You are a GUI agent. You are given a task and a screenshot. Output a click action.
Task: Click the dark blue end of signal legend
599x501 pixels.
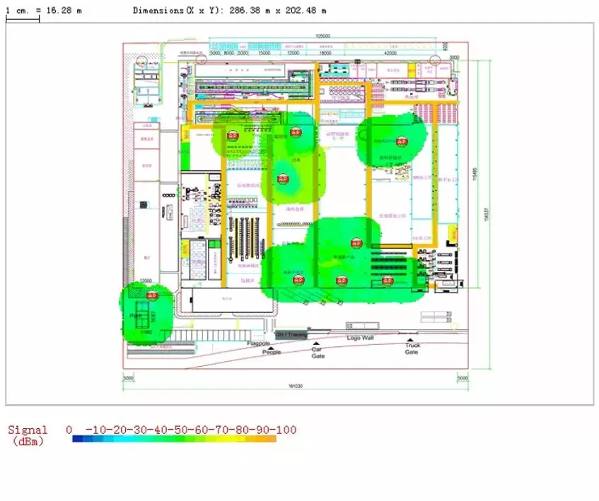tap(76, 439)
